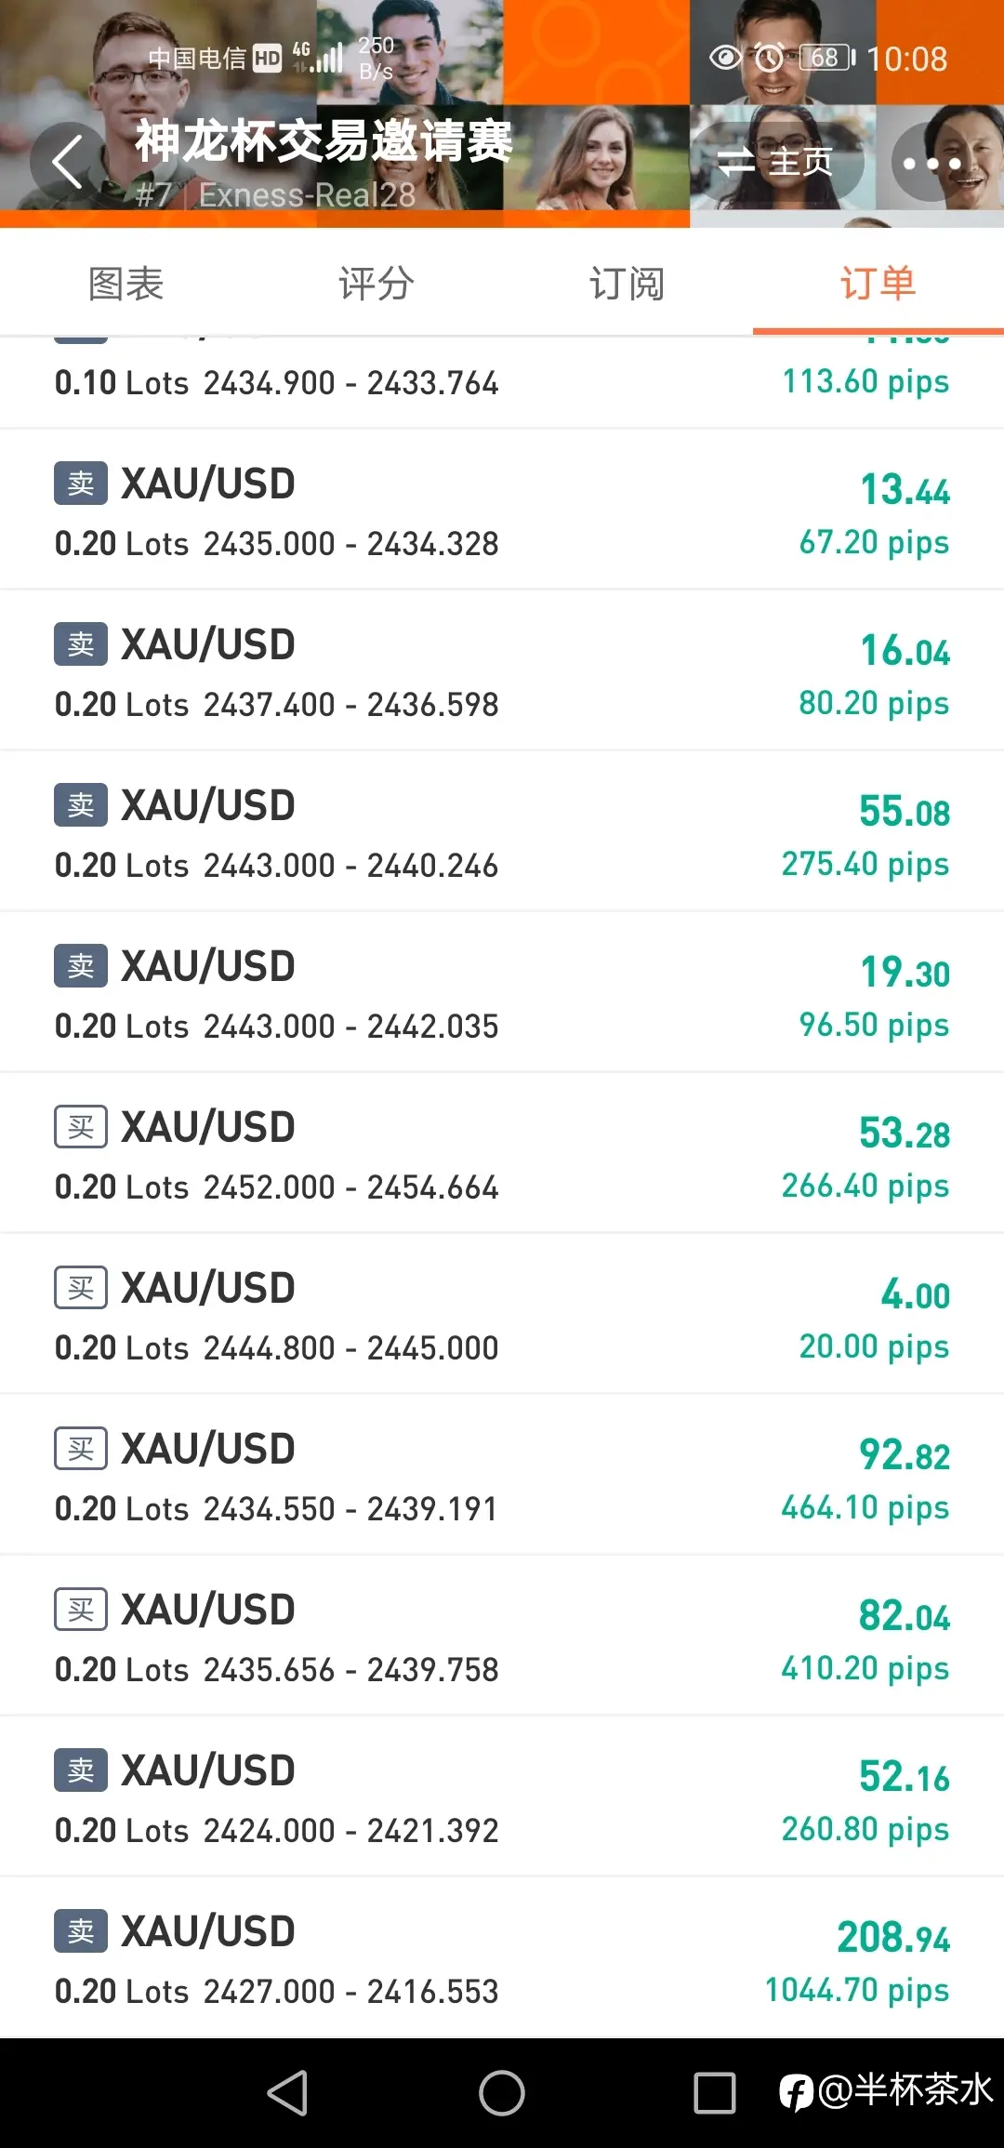
Task: Open the three-dot more options menu
Action: point(931,163)
